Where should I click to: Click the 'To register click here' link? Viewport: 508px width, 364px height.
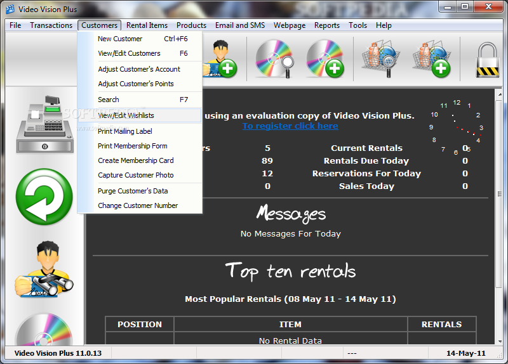coord(290,126)
